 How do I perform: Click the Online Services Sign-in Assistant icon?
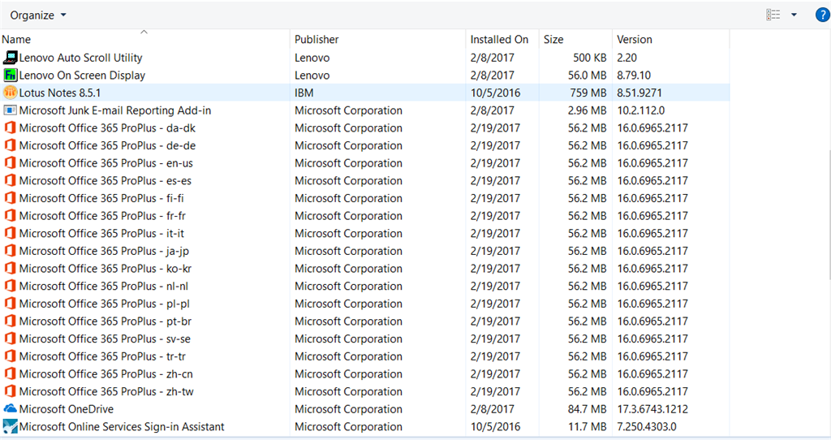click(x=11, y=427)
